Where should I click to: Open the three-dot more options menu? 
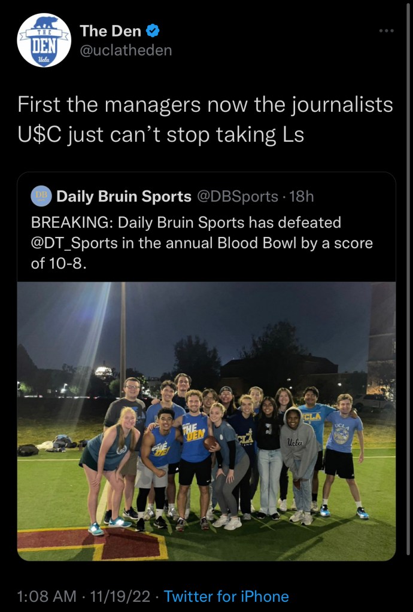[387, 30]
